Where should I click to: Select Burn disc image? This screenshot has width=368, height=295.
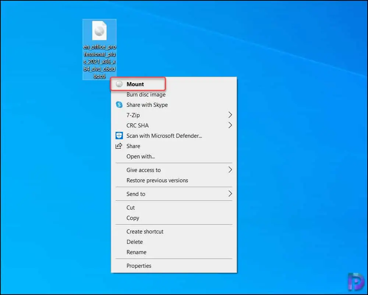174,94
